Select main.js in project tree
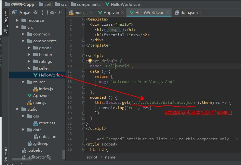Image resolution: width=241 pixels, height=165 pixels. tap(36, 103)
